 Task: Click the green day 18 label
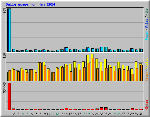pyautogui.click(x=83, y=114)
